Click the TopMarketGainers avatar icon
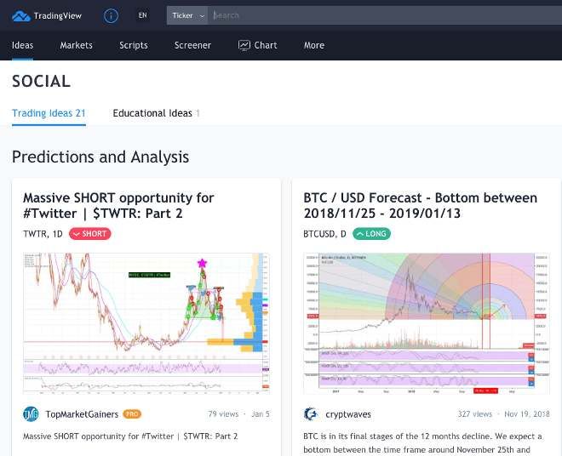The height and width of the screenshot is (456, 562). coord(31,414)
